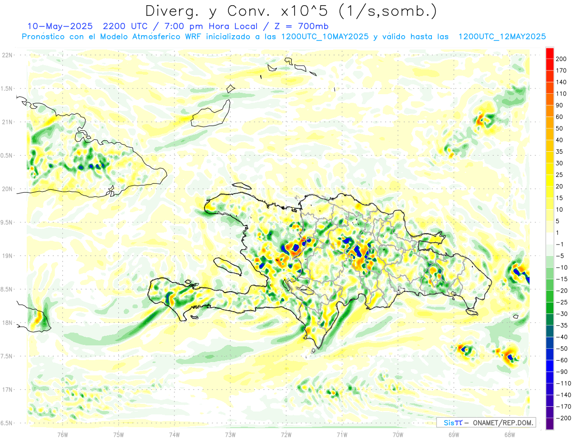The height and width of the screenshot is (441, 572).
Task: Click the '76W' longitude label
Action: tap(62, 434)
